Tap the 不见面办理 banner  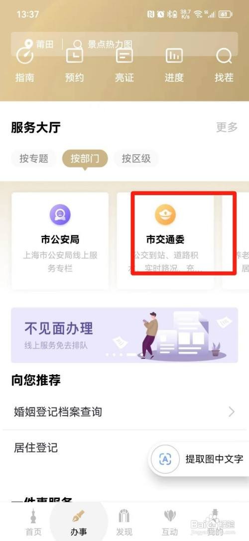tap(124, 335)
